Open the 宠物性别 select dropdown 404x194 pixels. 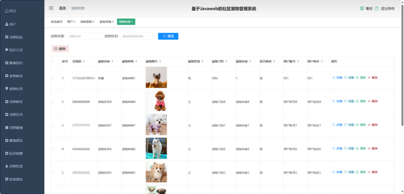click(138, 36)
